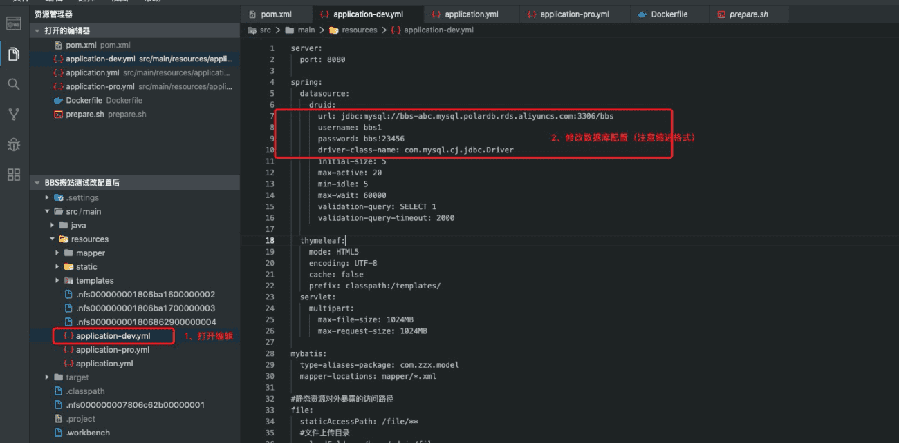Screen dimensions: 899x443
Task: Place cursor on 'staticAccessPath: /file/**' line
Action: coord(358,422)
